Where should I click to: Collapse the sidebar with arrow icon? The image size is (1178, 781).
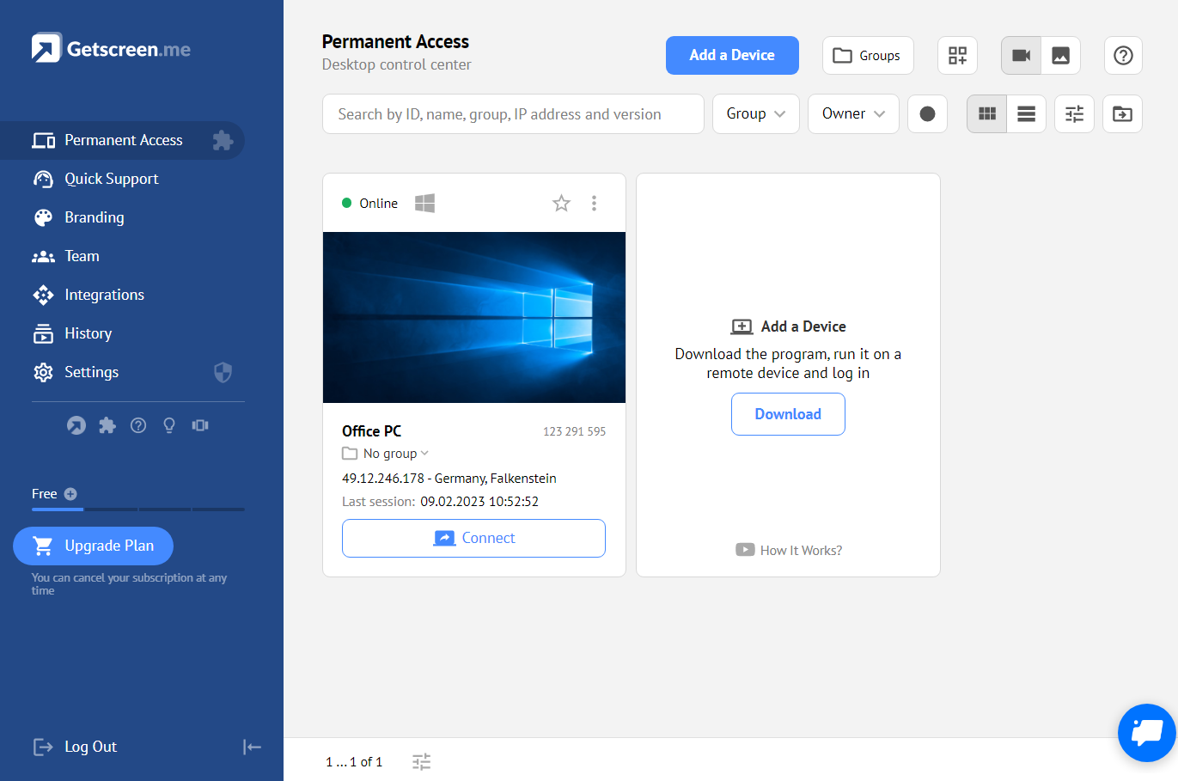252,747
